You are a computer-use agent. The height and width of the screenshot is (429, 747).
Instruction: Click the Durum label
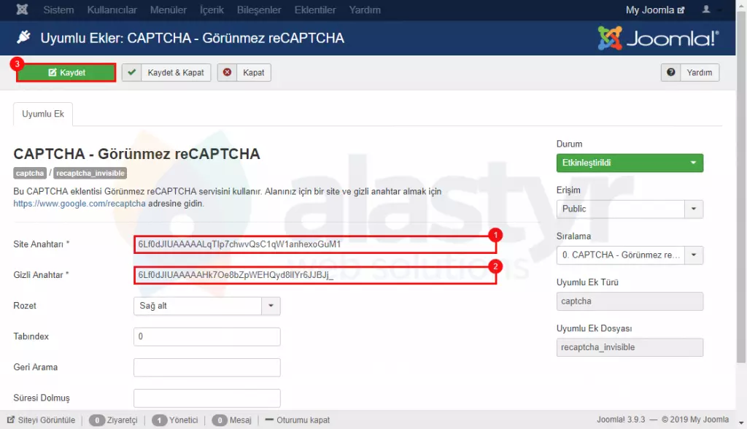569,144
